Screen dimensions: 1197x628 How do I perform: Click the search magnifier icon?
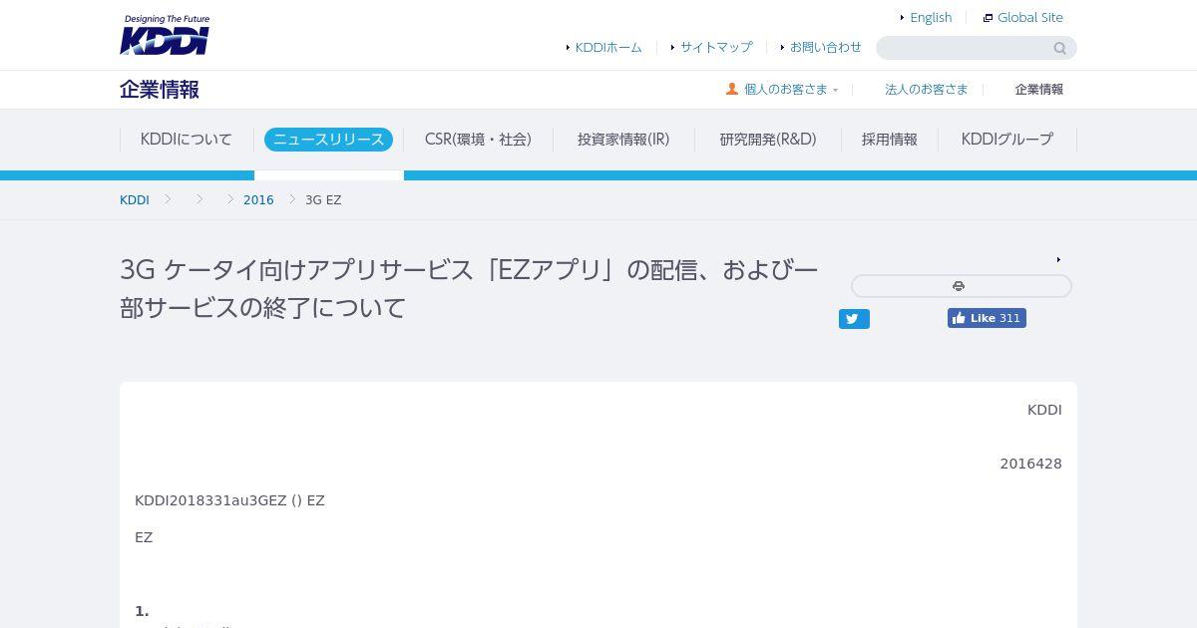[x=1060, y=48]
